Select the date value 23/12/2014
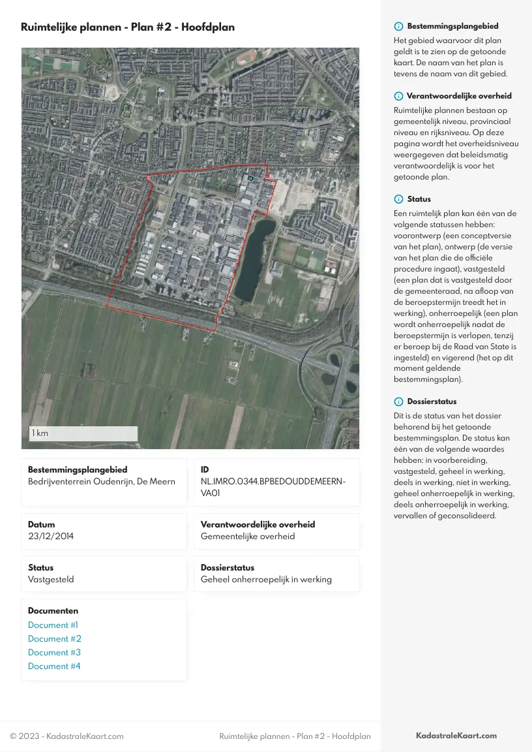Image resolution: width=532 pixels, height=752 pixels. click(x=51, y=536)
